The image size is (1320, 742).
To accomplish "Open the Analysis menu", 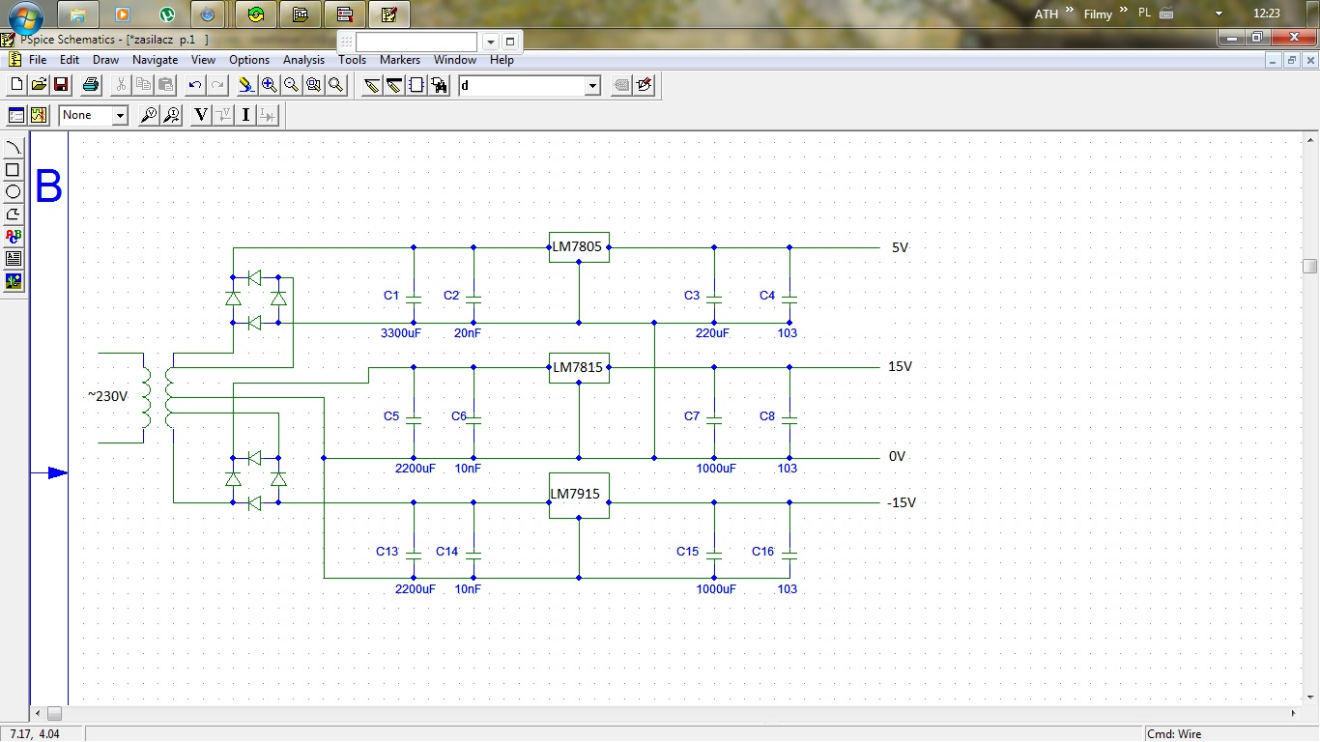I will point(303,60).
